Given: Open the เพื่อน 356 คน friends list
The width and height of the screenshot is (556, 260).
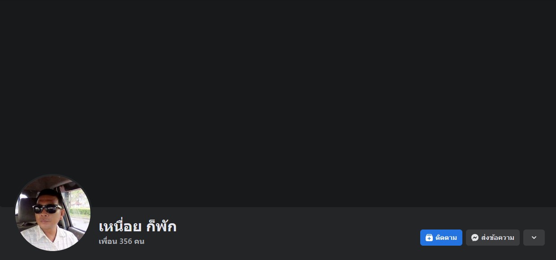Looking at the screenshot, I should click(x=121, y=241).
